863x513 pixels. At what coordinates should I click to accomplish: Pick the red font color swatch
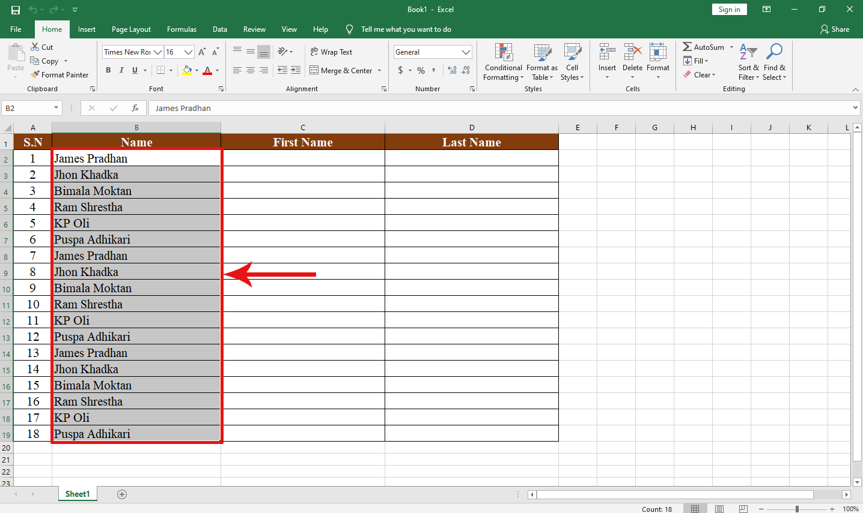(209, 74)
